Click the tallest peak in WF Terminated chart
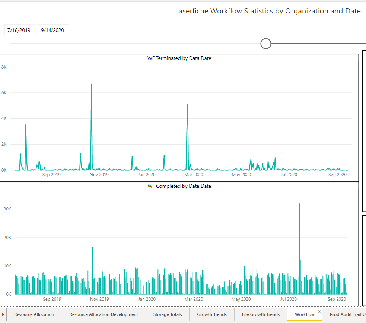Viewport: 366px width, 323px height. [x=91, y=85]
